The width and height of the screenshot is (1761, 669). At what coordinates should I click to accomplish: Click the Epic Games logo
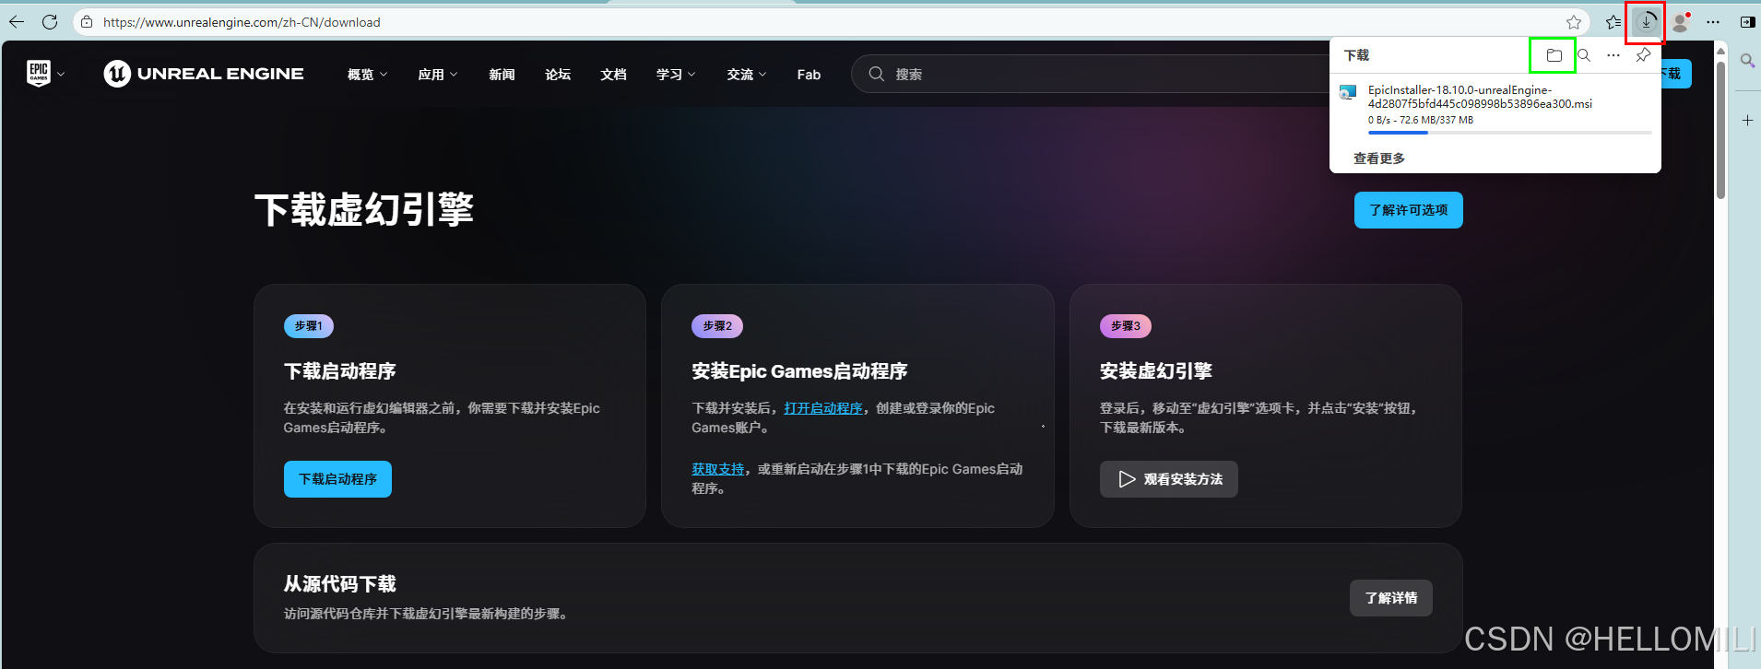pos(39,73)
